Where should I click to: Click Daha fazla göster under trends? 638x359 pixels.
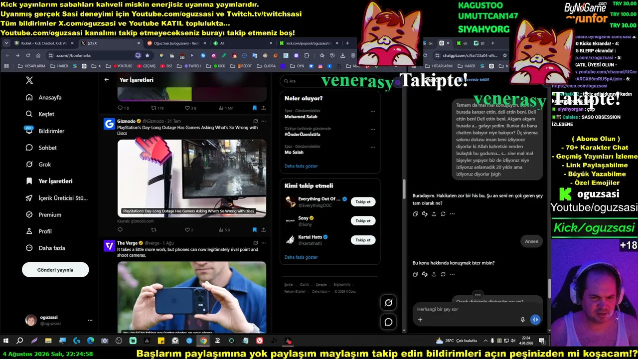(x=301, y=166)
